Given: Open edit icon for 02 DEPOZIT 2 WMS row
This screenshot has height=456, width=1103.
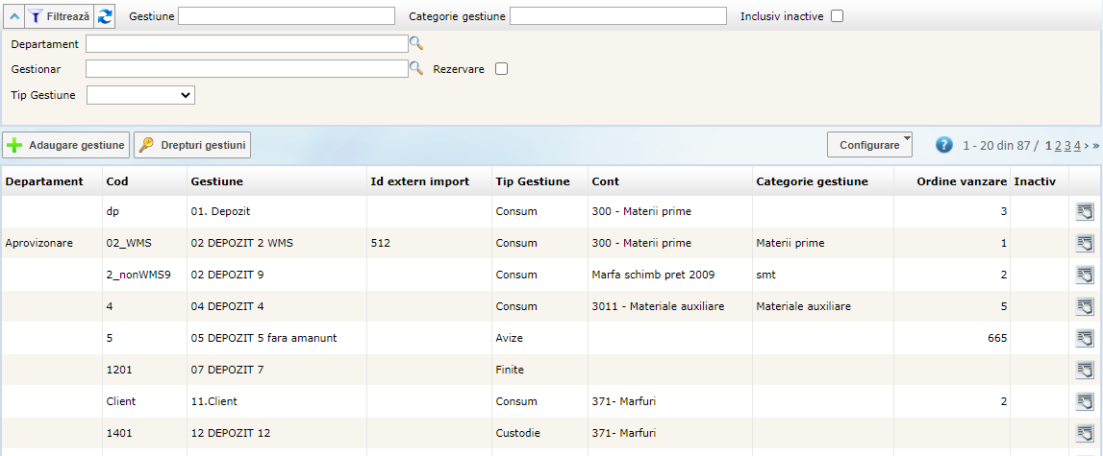Looking at the screenshot, I should click(x=1085, y=243).
